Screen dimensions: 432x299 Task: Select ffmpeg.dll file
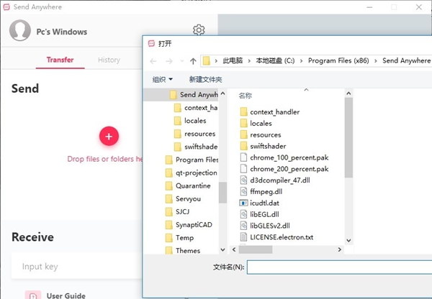point(261,191)
